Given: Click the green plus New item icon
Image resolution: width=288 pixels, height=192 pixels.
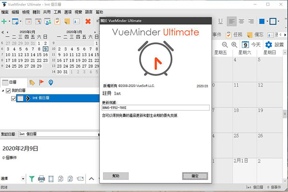Looking at the screenshot, I should (4, 21).
